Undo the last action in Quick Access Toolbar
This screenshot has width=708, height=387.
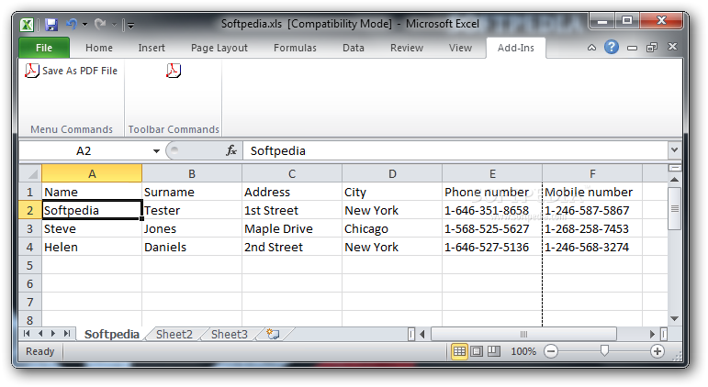tap(72, 24)
